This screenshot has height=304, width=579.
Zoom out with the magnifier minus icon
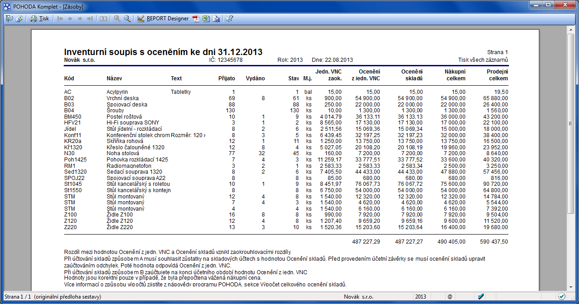click(127, 18)
